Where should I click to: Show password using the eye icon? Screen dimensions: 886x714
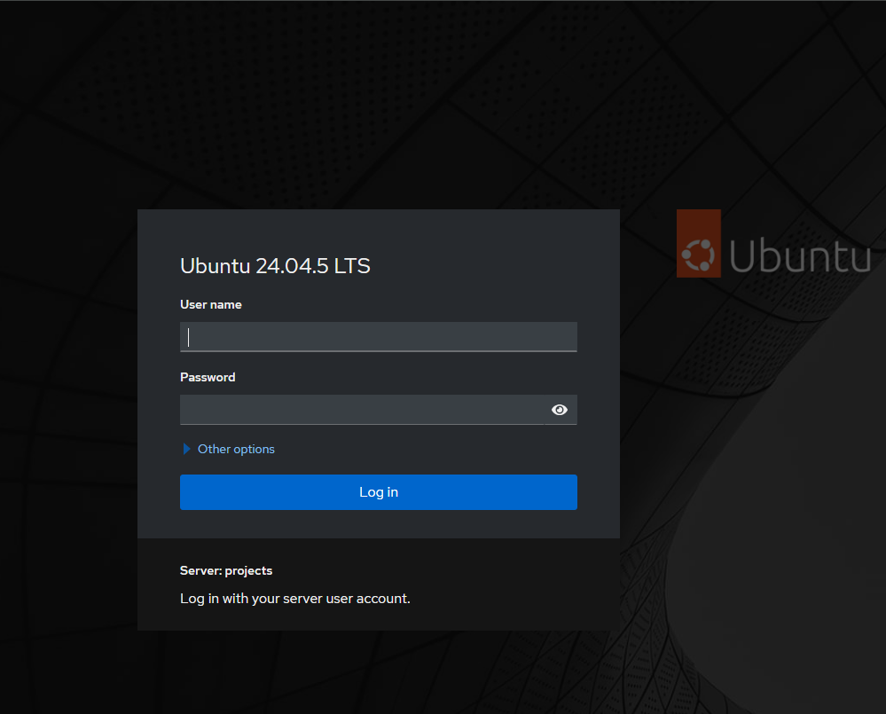point(560,410)
